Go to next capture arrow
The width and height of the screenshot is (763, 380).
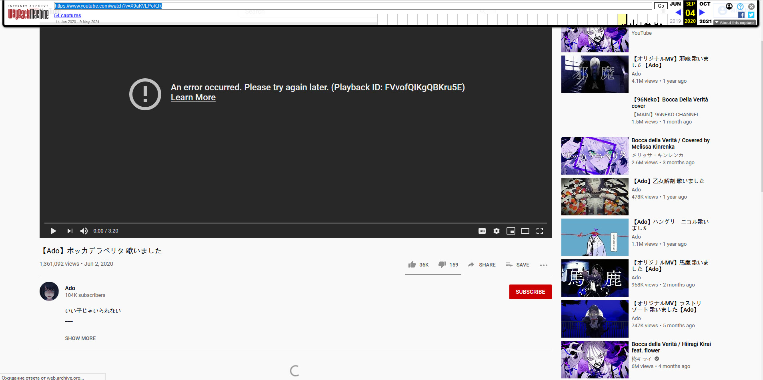coord(702,12)
